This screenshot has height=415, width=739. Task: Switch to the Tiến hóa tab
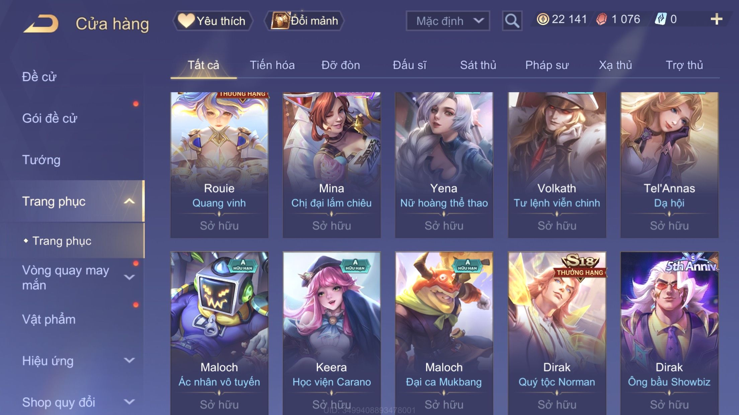point(272,65)
